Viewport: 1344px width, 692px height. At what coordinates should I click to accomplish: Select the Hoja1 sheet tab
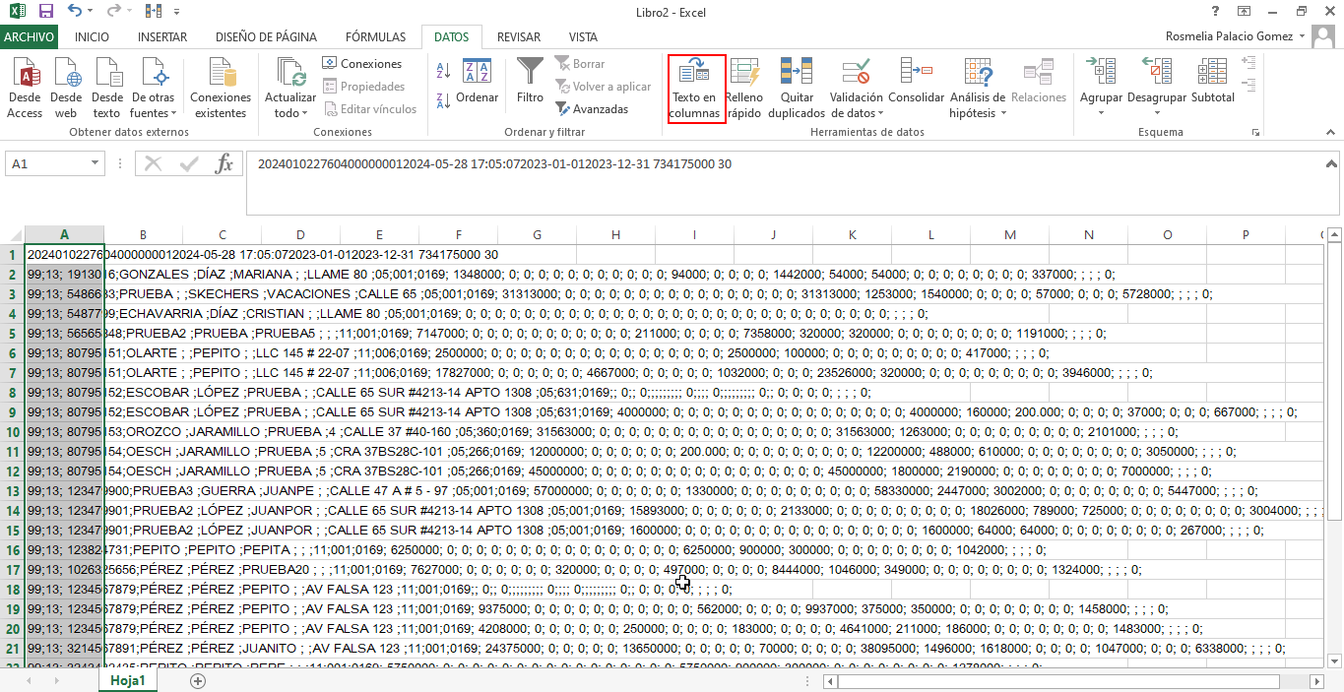pyautogui.click(x=128, y=680)
